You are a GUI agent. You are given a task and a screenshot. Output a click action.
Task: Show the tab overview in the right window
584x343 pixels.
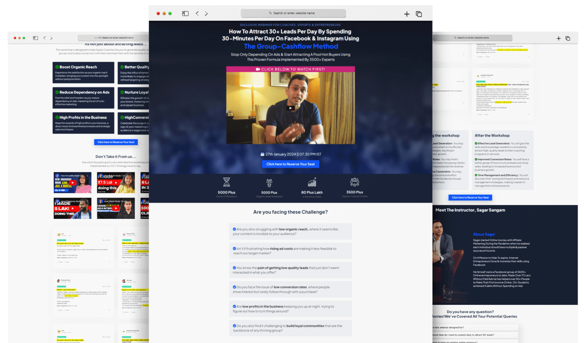[x=568, y=39]
